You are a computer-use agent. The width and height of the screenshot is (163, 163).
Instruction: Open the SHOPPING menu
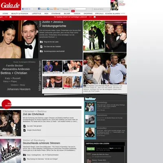[88, 13]
